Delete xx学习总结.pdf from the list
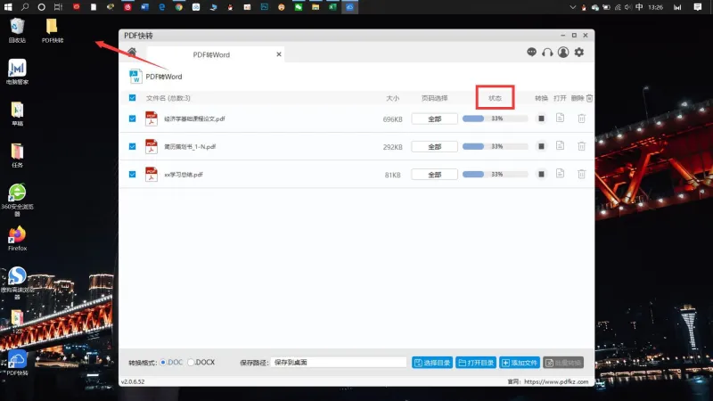Image resolution: width=713 pixels, height=401 pixels. pyautogui.click(x=582, y=174)
